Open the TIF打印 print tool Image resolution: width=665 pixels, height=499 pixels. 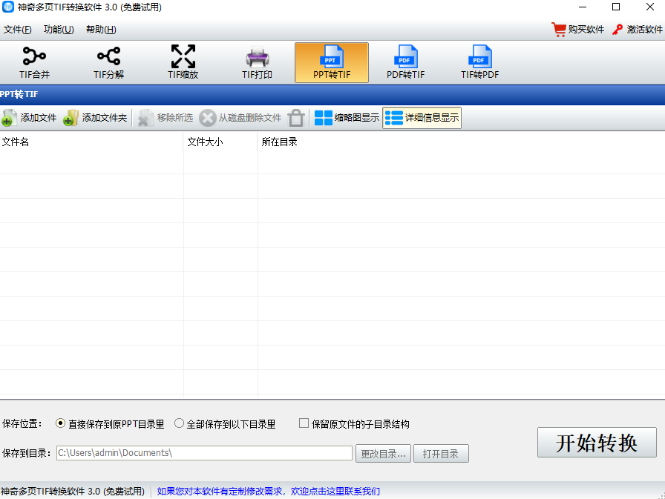click(257, 62)
